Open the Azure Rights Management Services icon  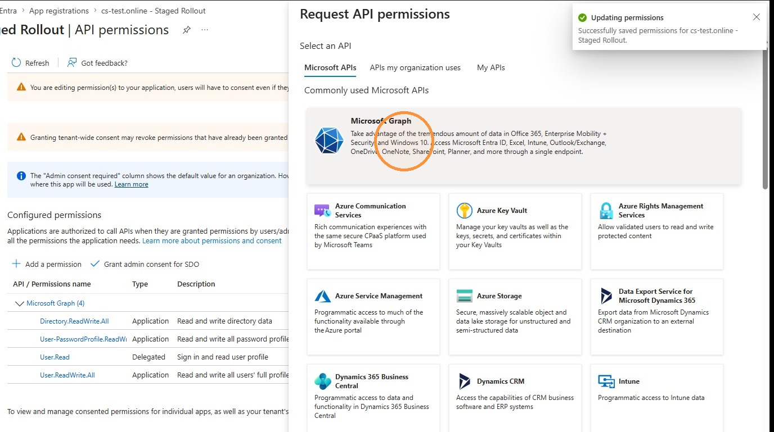click(606, 211)
